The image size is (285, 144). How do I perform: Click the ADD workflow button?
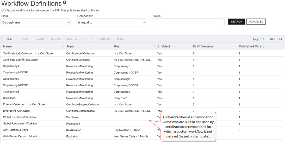[9, 39]
